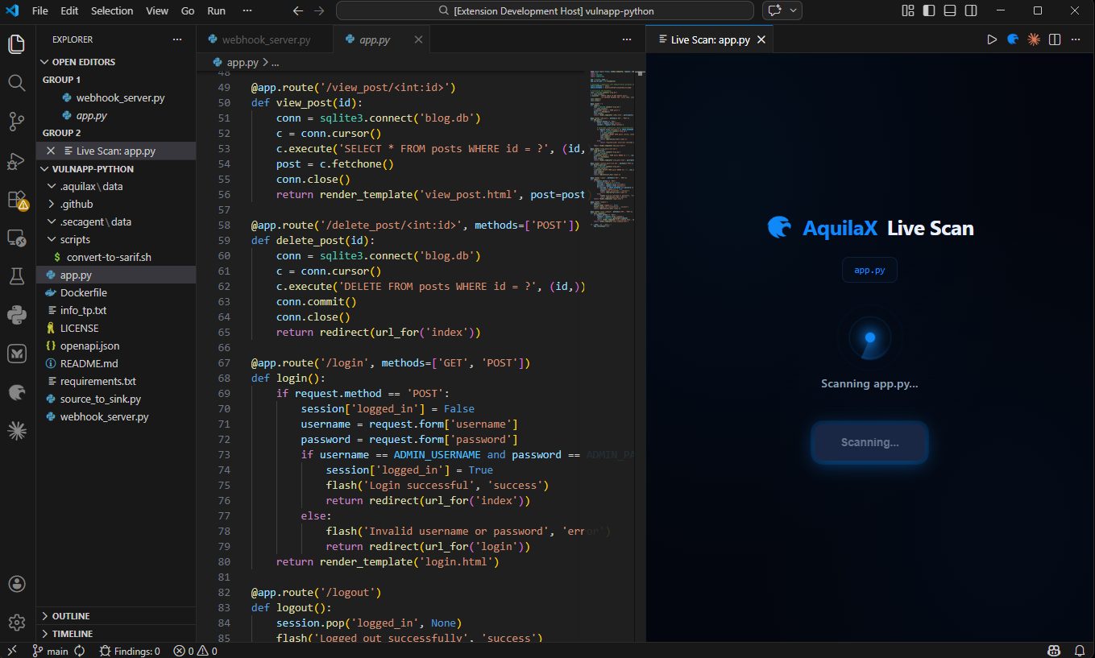
Task: Open the Selection menu
Action: [x=112, y=10]
